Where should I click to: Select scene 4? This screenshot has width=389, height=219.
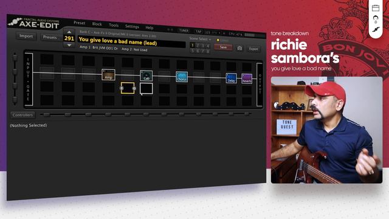pyautogui.click(x=208, y=46)
